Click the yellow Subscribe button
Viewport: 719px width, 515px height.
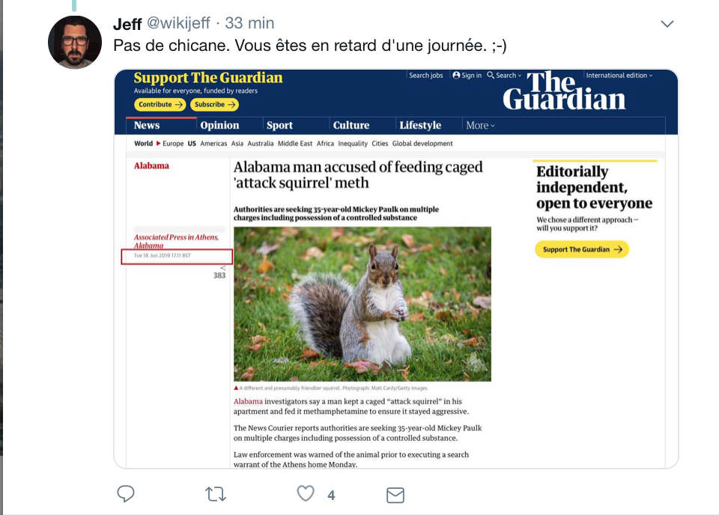215,105
